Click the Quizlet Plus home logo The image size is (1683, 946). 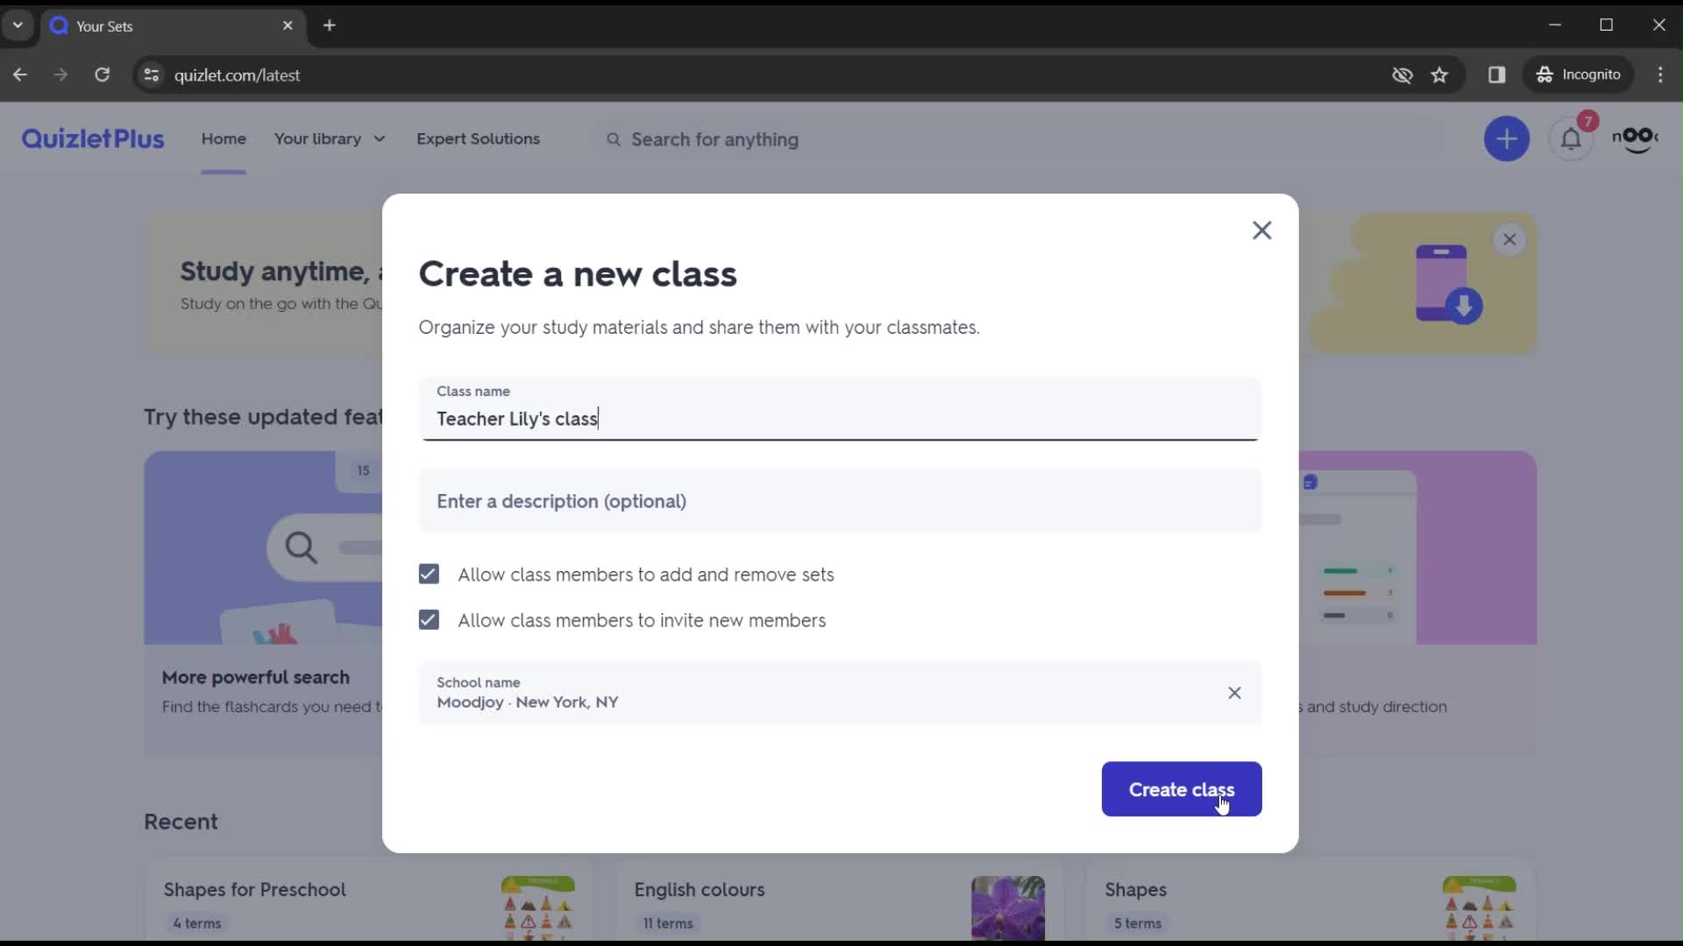[x=92, y=138]
